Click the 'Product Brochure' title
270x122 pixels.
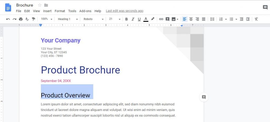[x=80, y=70]
